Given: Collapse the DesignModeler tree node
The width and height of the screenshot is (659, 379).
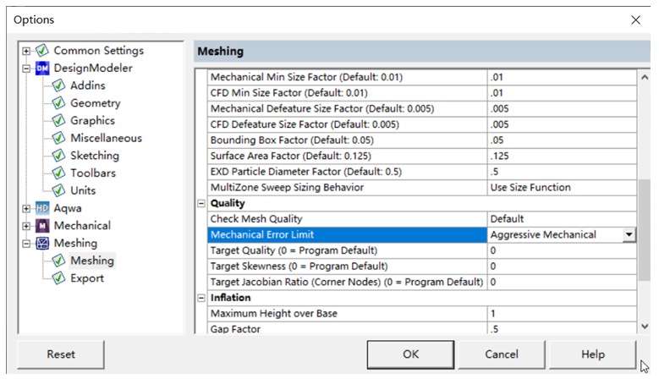Looking at the screenshot, I should pyautogui.click(x=26, y=69).
